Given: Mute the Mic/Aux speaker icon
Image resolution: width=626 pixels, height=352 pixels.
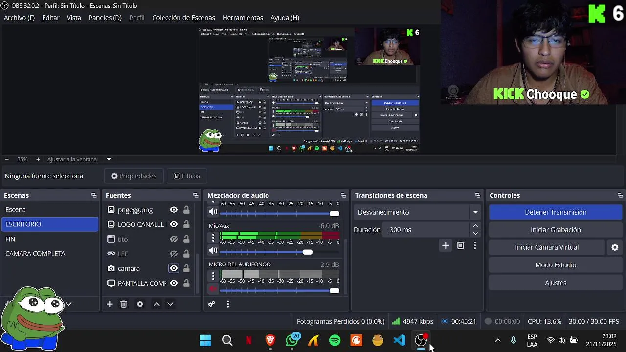Looking at the screenshot, I should (213, 251).
